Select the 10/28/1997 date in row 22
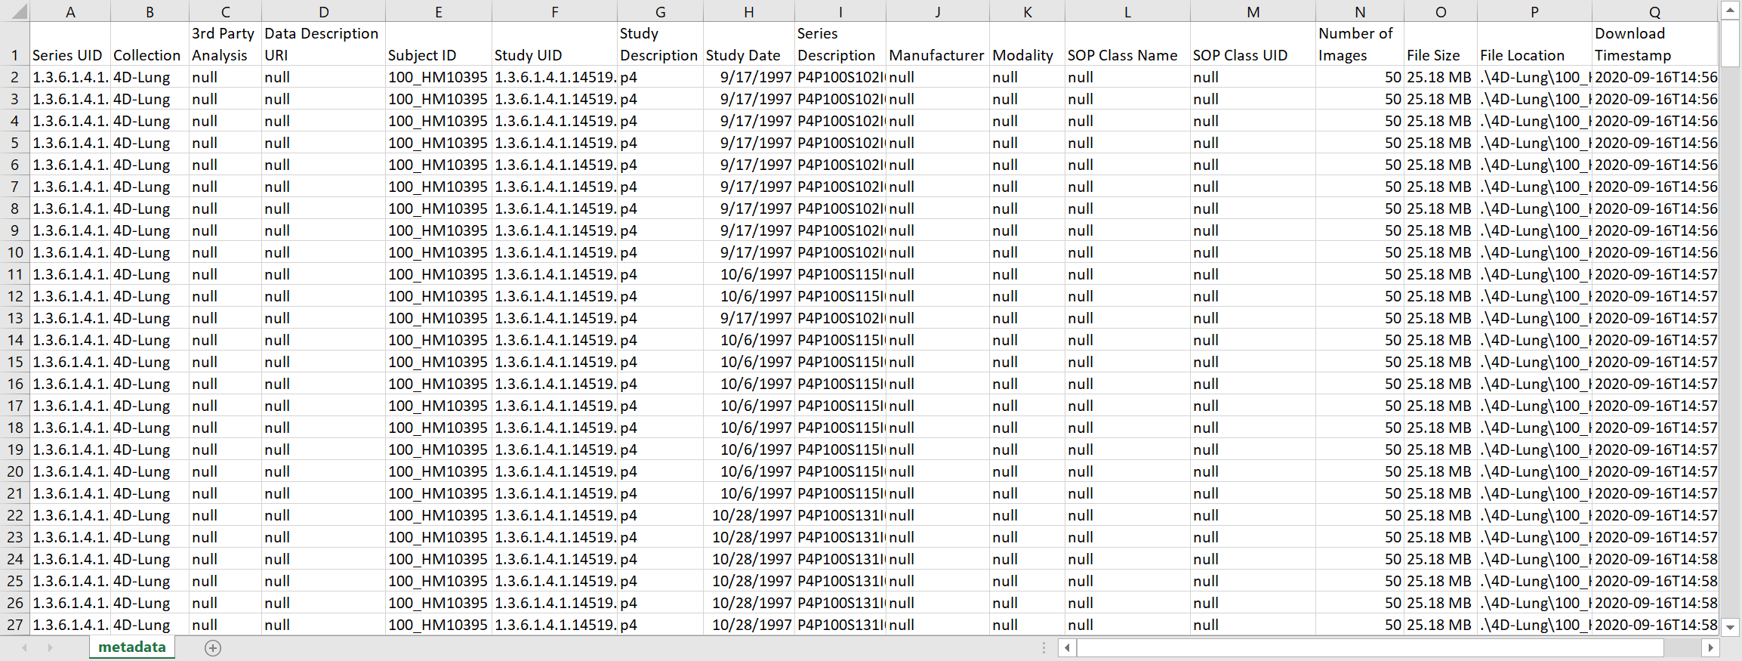The width and height of the screenshot is (1742, 661). point(748,515)
